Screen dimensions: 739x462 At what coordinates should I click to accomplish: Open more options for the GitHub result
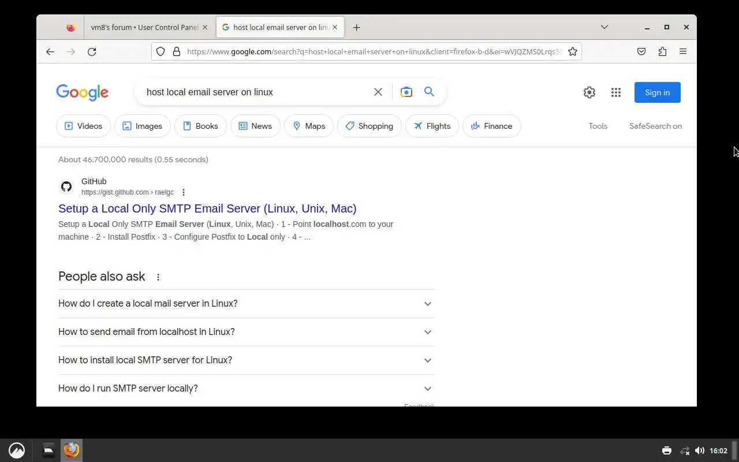coord(184,192)
